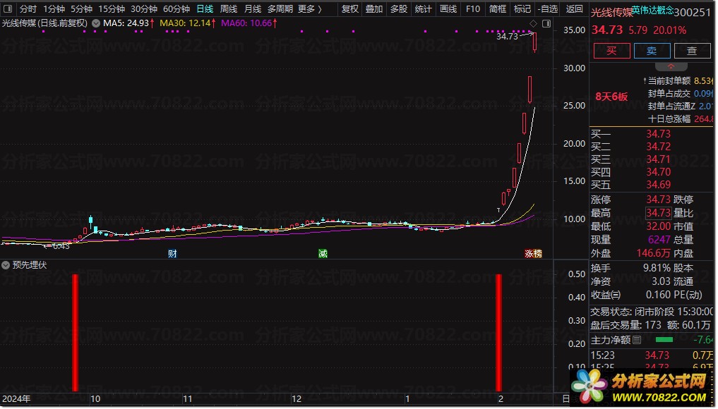Screen dimensions: 718x409
Task: Switch to the 1分钟 period
Action: (x=54, y=8)
